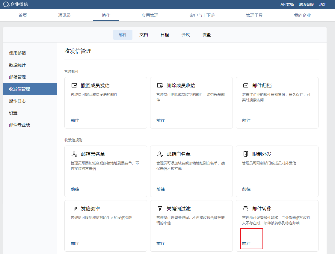The image size is (335, 254).
Task: Click the 删除成员收信 card icon
Action: click(x=160, y=86)
